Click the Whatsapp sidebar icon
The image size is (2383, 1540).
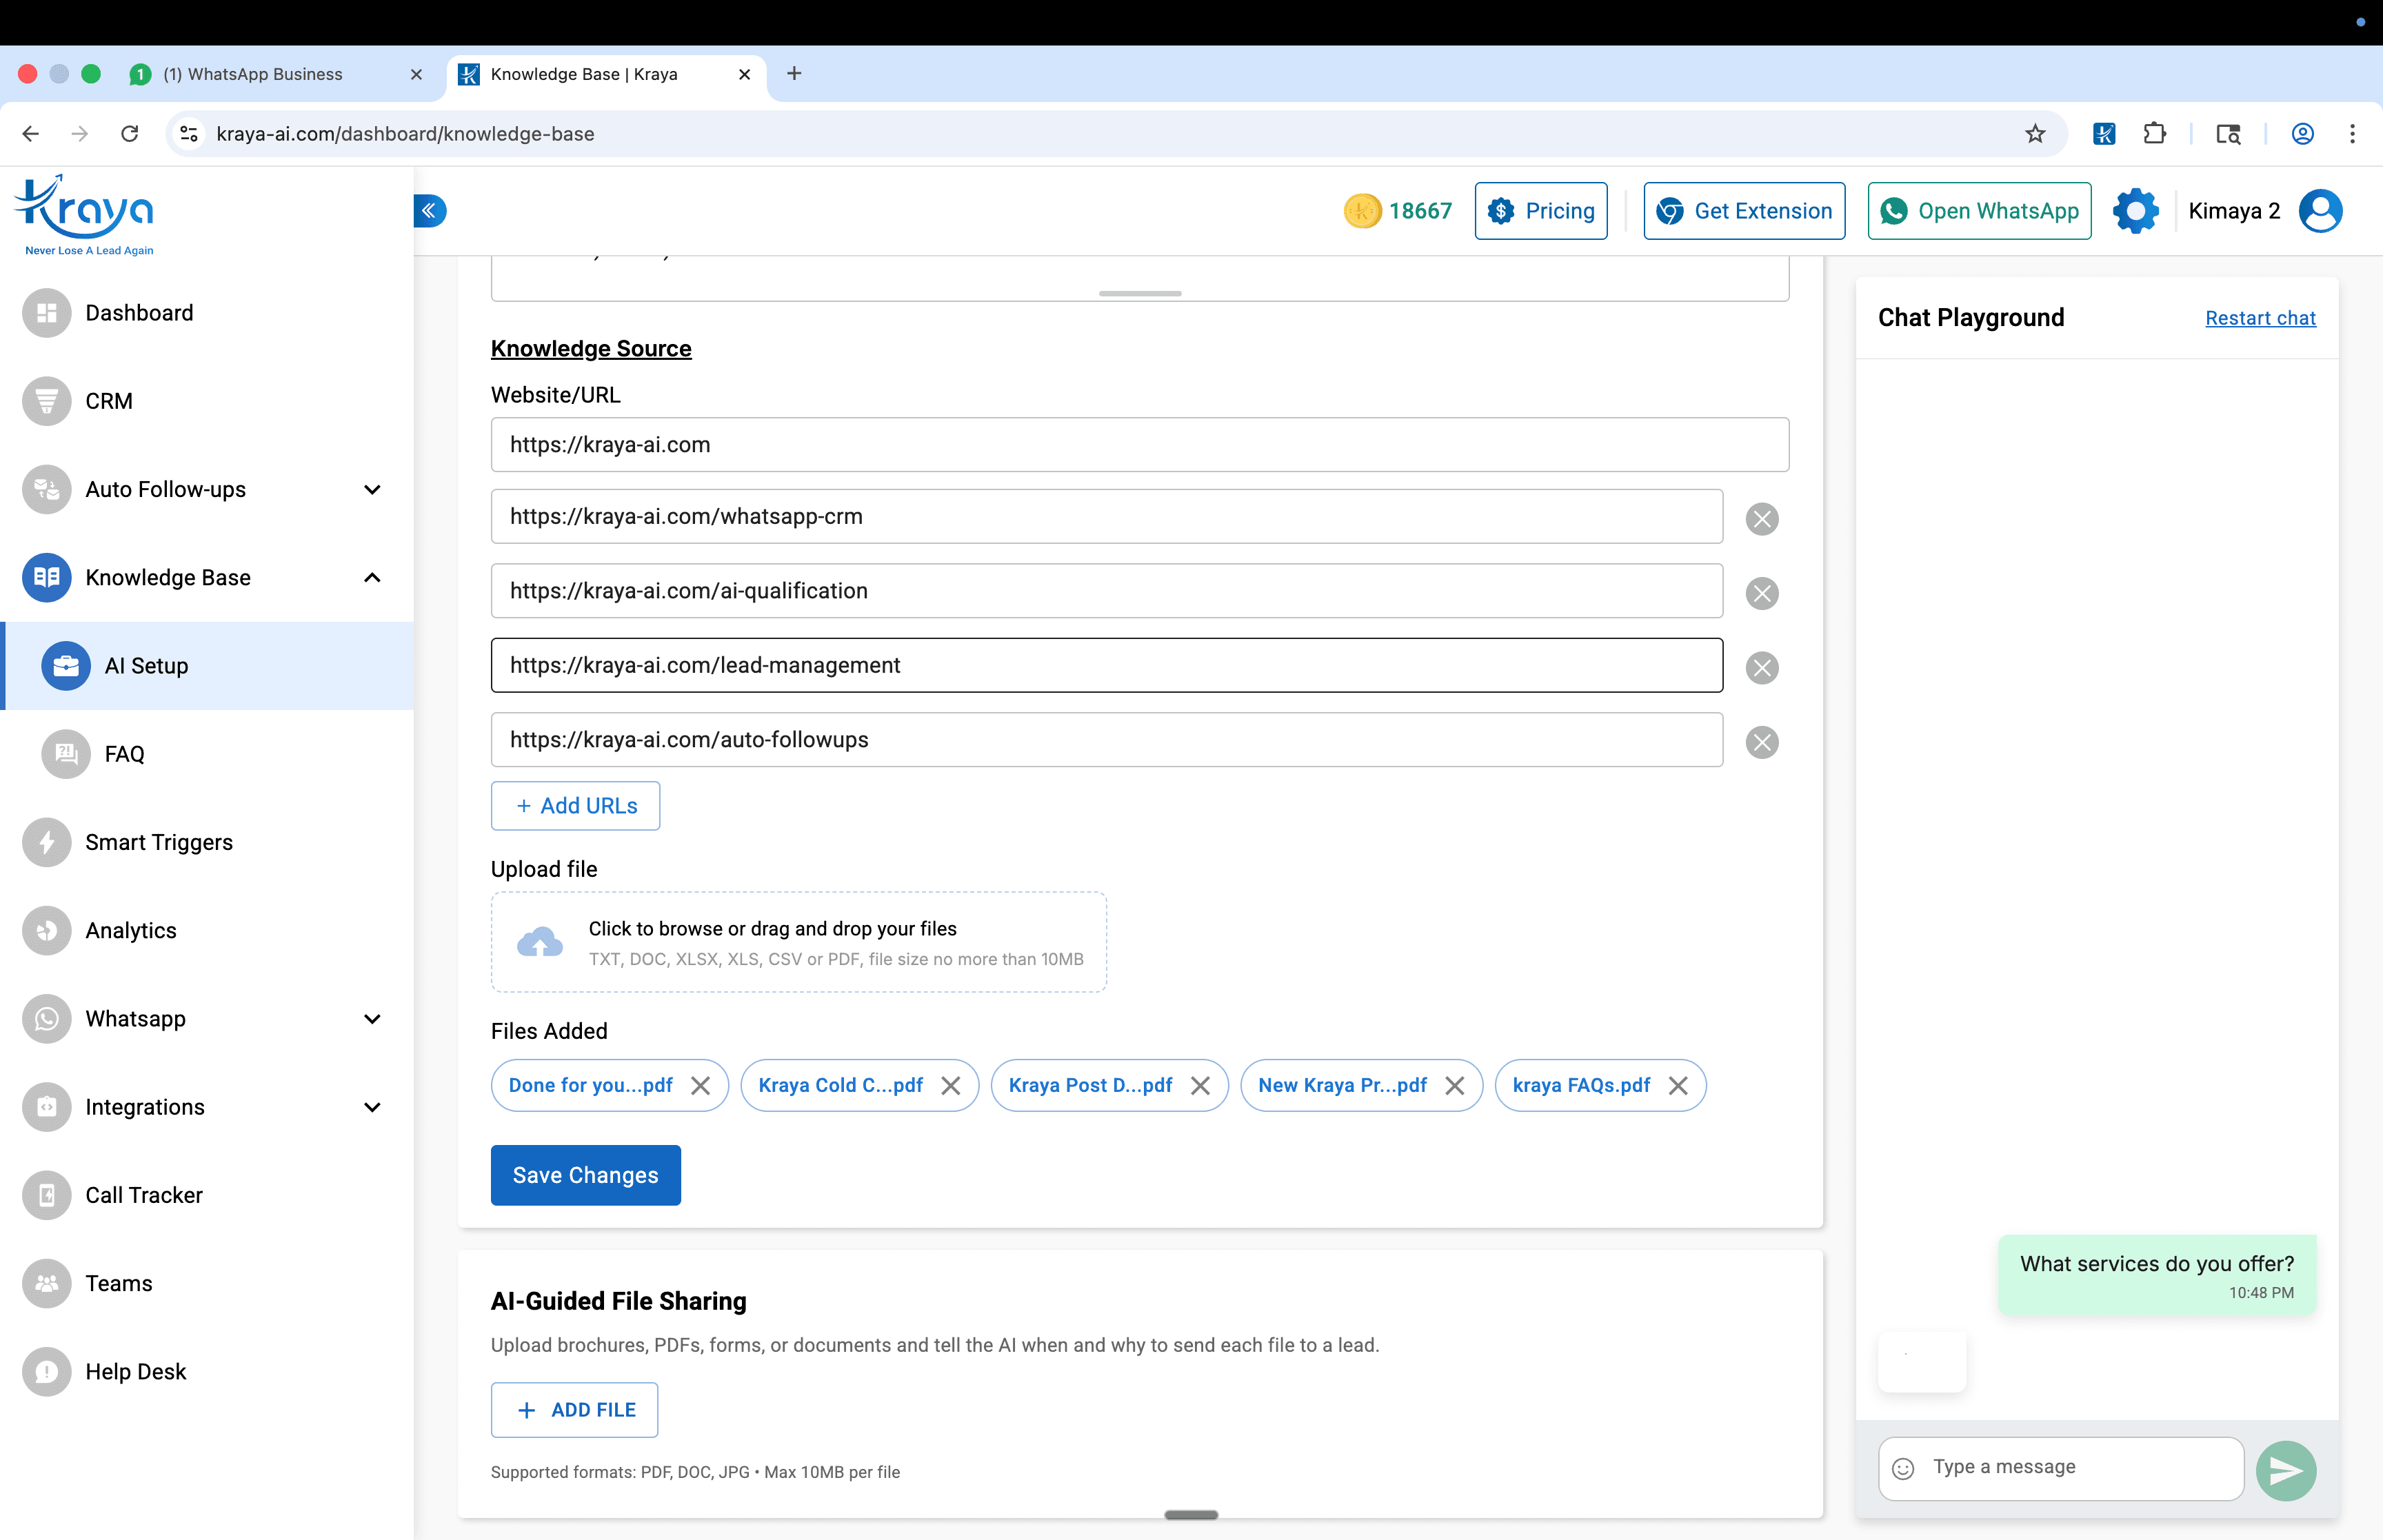coord(46,1019)
